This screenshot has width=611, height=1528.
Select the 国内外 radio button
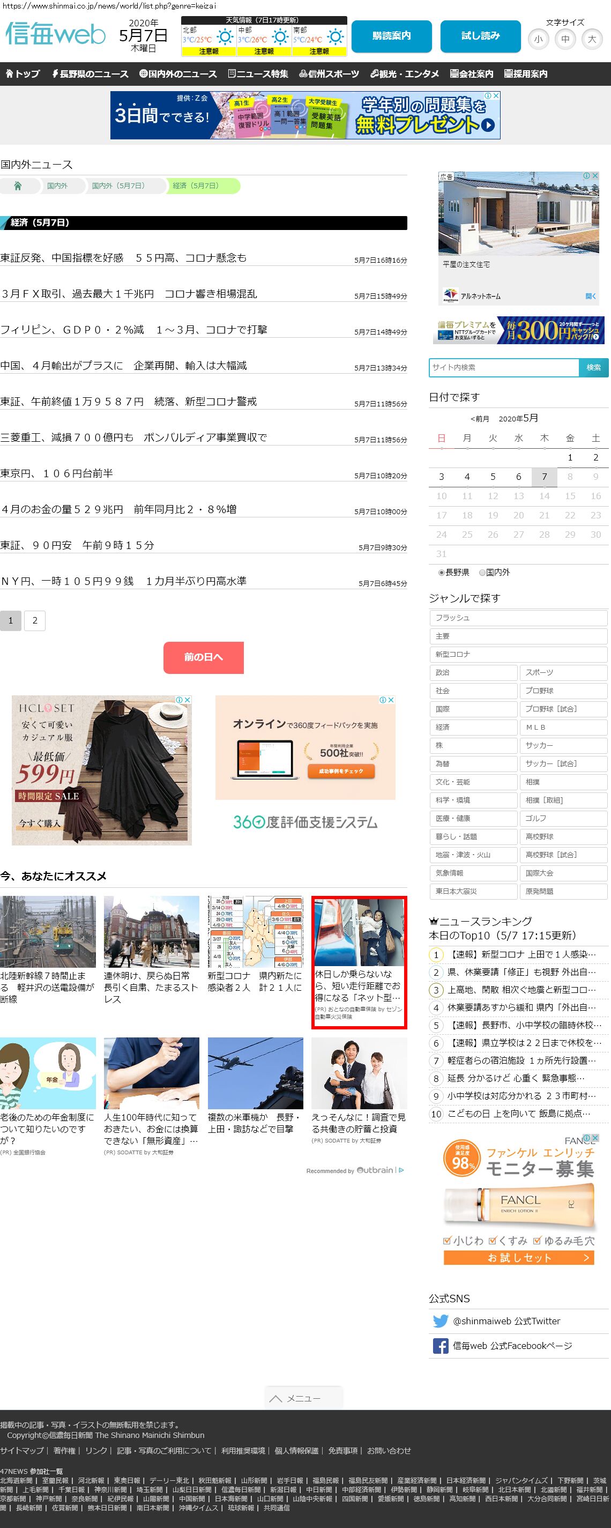(x=482, y=573)
